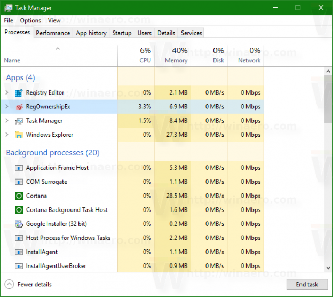The height and width of the screenshot is (297, 333).
Task: Click the Host Process for Windows Tasks icon
Action: pos(19,238)
